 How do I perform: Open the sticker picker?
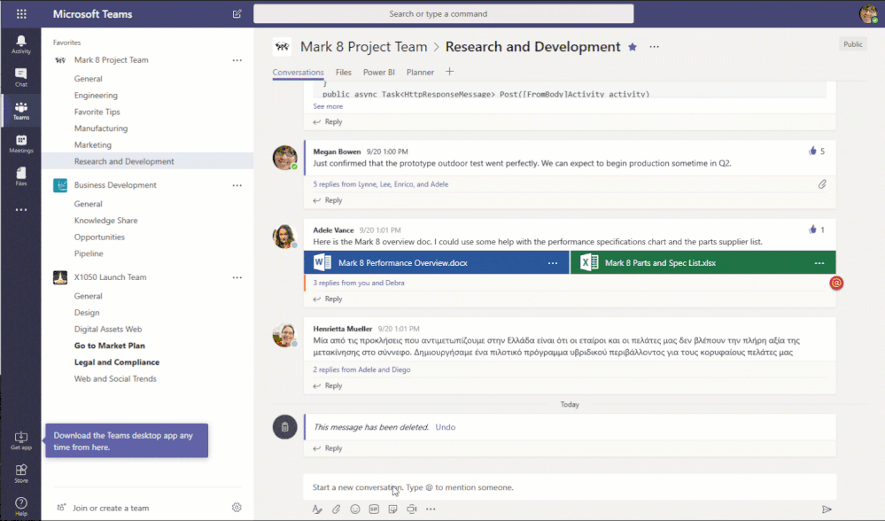tap(392, 509)
